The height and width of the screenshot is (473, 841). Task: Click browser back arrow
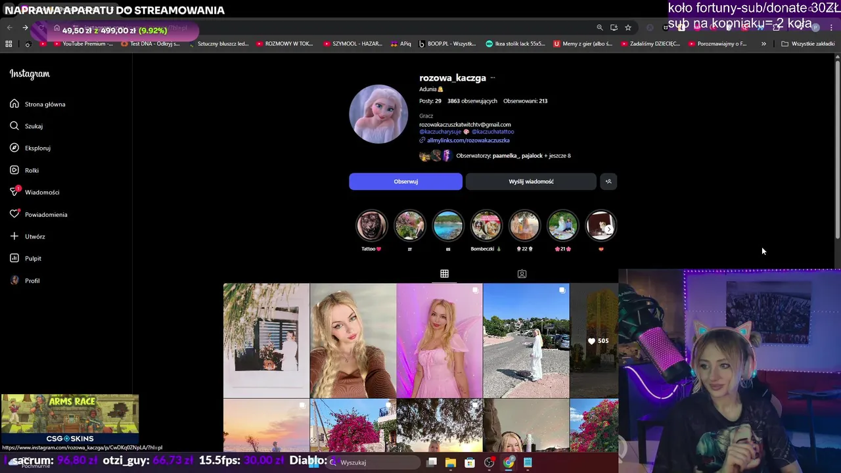pos(9,28)
